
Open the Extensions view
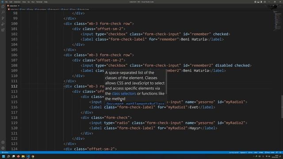[3, 30]
